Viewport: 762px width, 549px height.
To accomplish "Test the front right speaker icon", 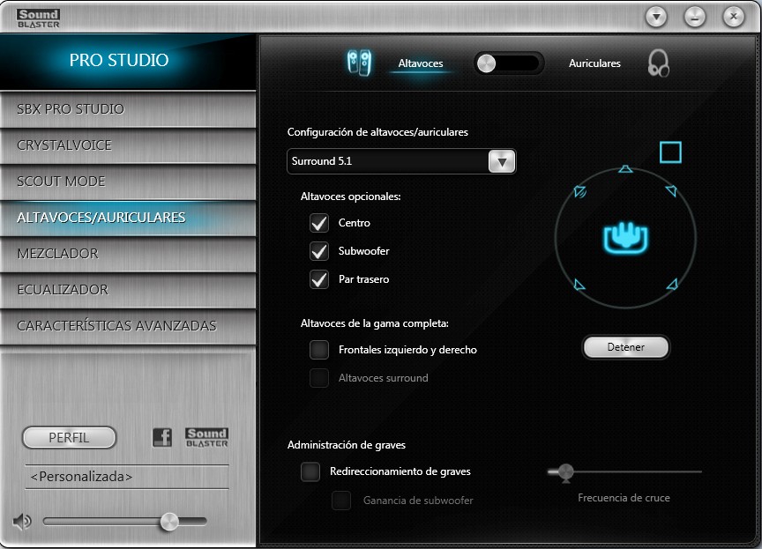I will (x=671, y=190).
